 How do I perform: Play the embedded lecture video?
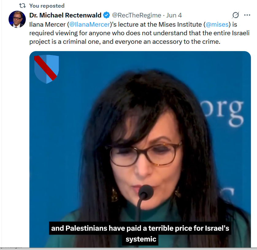tap(140, 149)
